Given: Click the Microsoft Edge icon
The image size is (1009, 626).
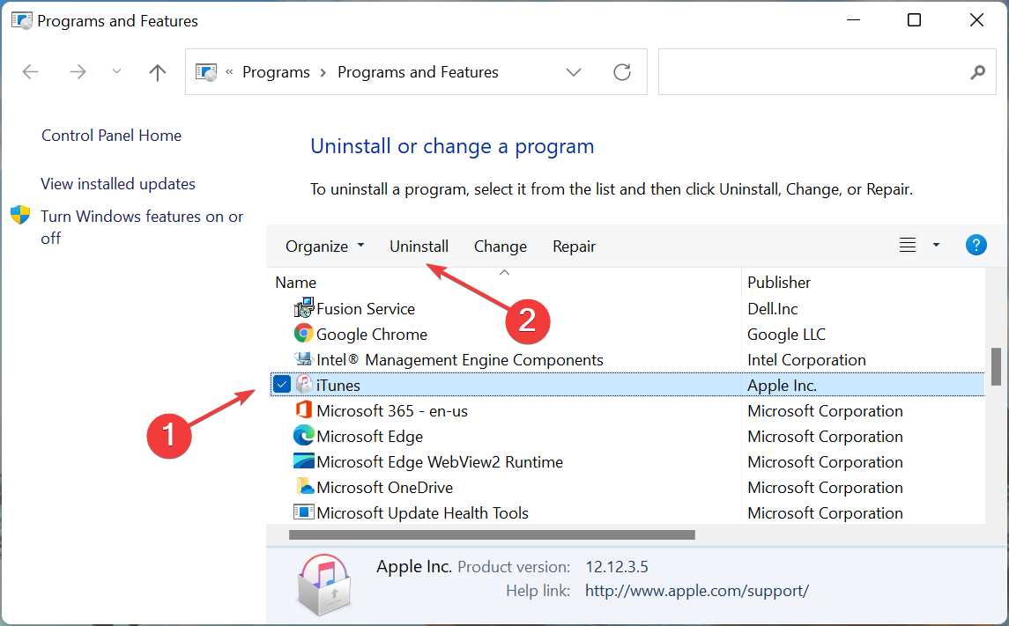Looking at the screenshot, I should click(x=303, y=436).
